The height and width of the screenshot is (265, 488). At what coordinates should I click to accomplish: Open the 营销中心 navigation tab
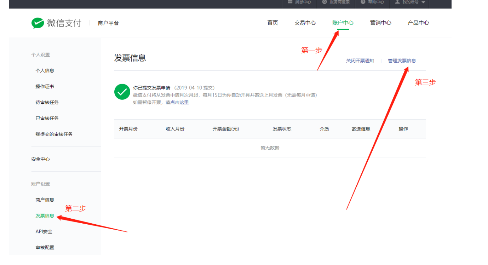381,23
